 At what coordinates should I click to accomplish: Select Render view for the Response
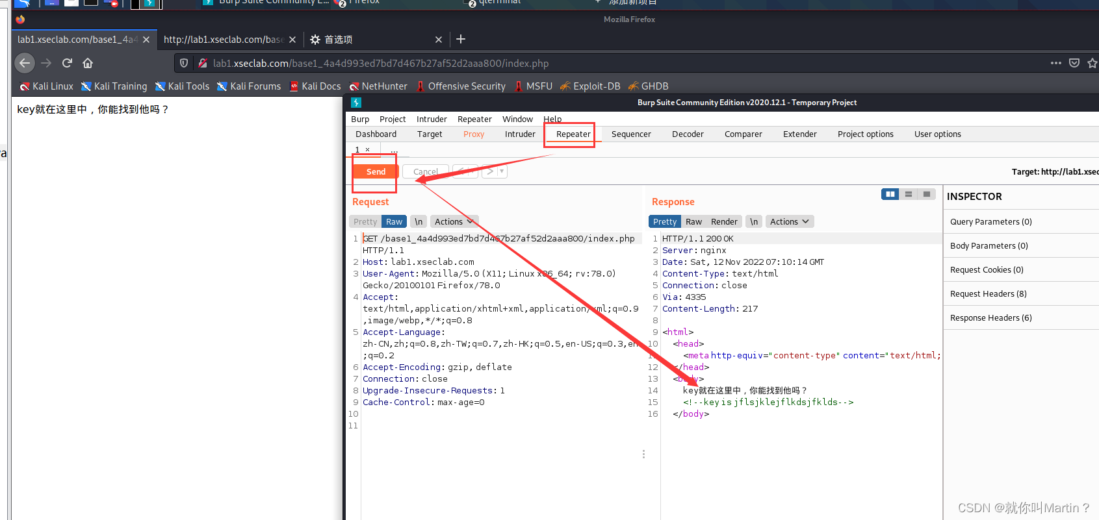pos(724,221)
